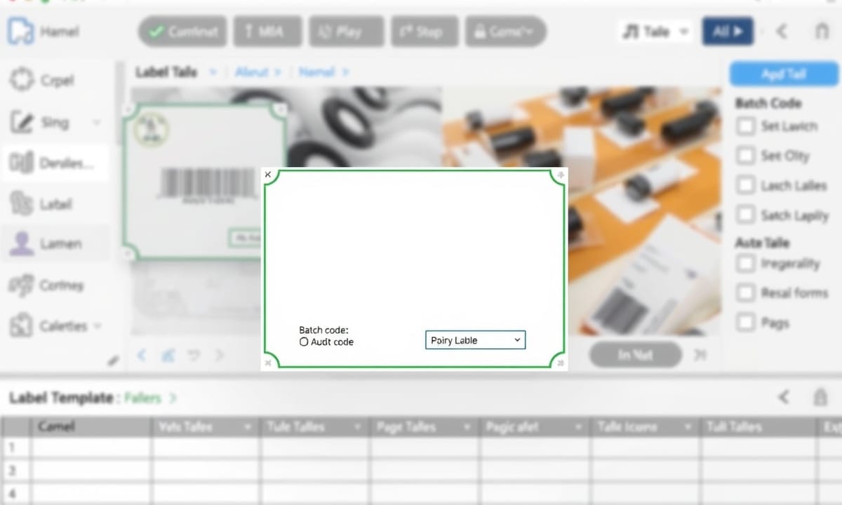Check the Pags checkbox
This screenshot has height=505, width=842.
point(744,323)
